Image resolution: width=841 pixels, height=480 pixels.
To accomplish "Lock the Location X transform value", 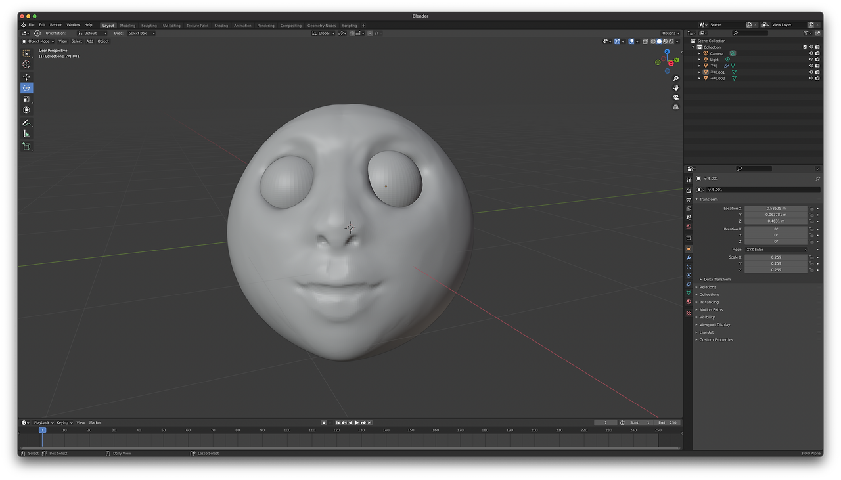I will (811, 209).
